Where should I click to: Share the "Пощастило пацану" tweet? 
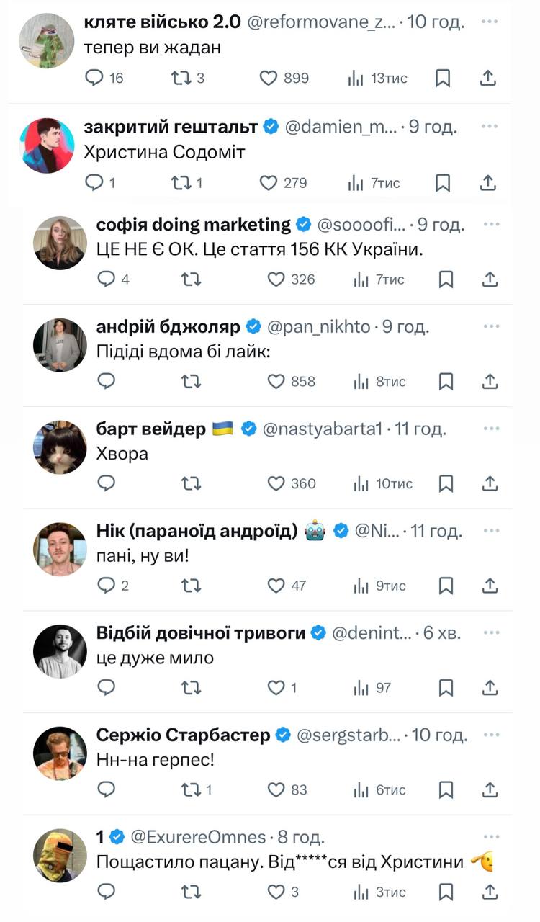click(x=490, y=892)
